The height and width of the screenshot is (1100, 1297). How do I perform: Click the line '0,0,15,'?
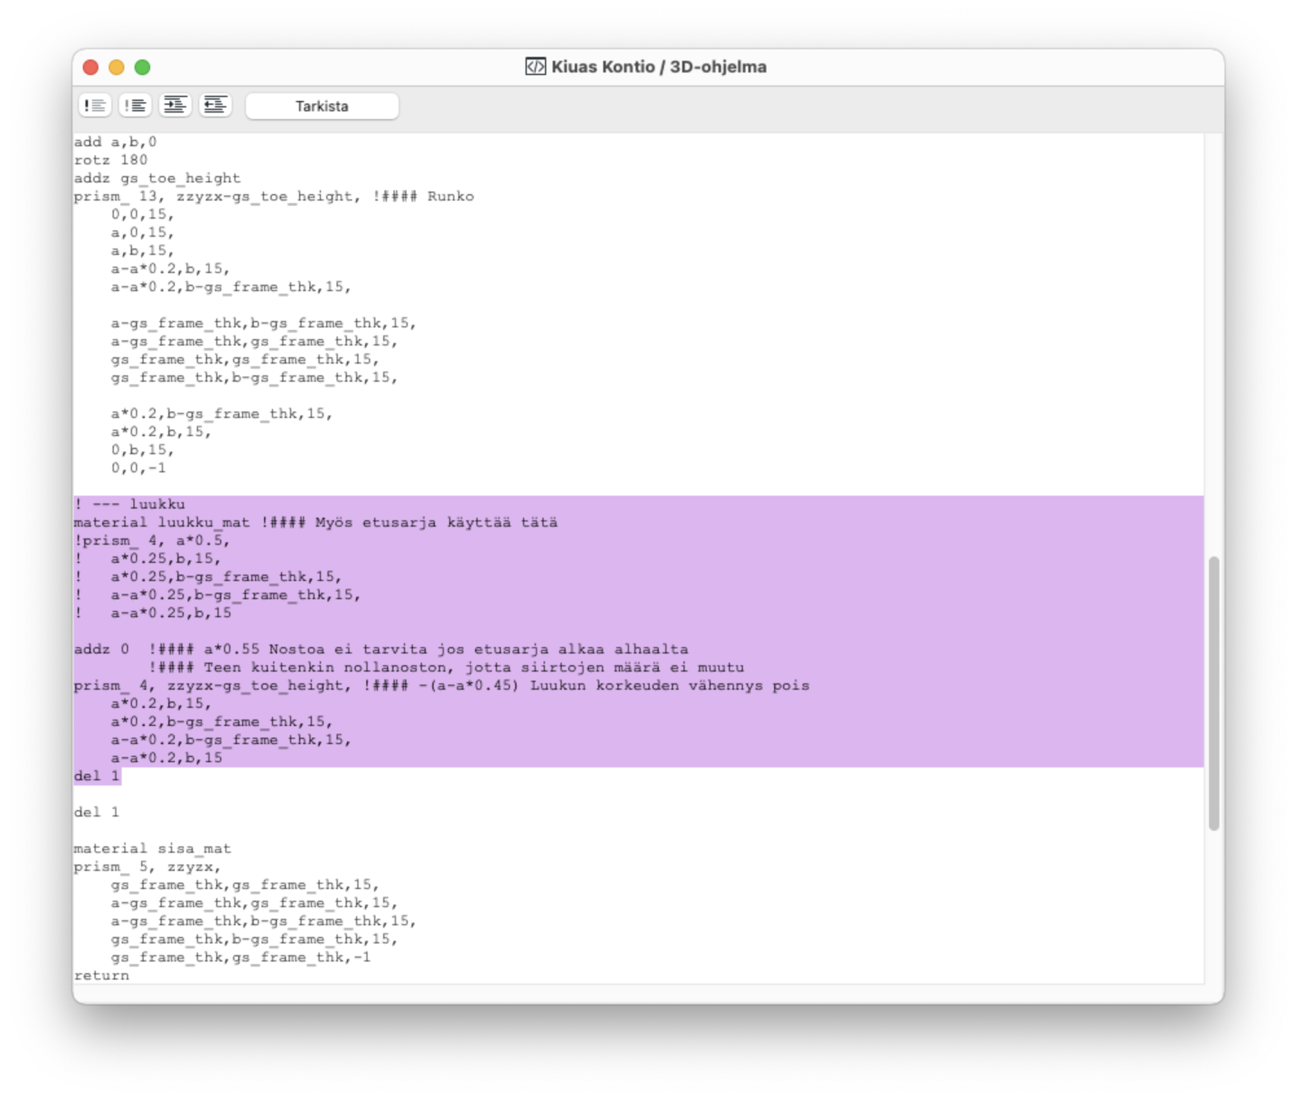point(142,214)
